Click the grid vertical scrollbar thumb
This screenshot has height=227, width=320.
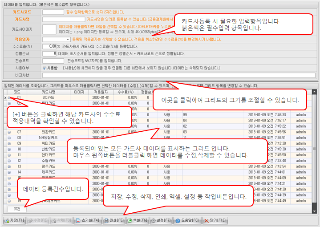point(314,149)
